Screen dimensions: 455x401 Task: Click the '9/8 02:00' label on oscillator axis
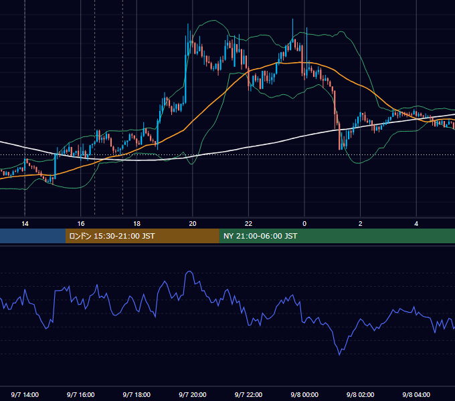(x=361, y=394)
